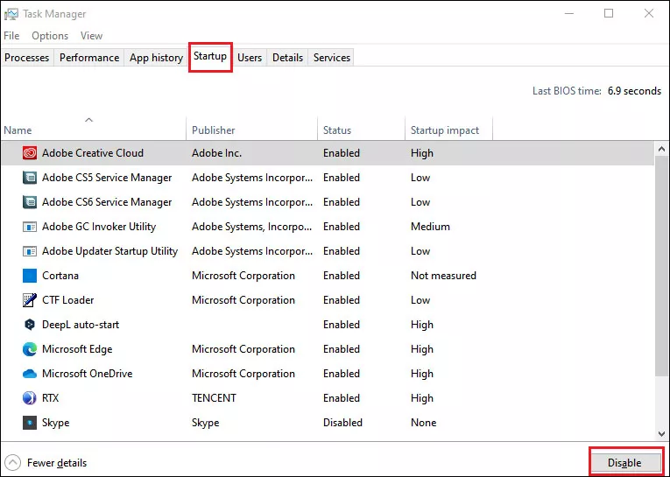
Task: Select the Startup tab
Action: coord(210,56)
